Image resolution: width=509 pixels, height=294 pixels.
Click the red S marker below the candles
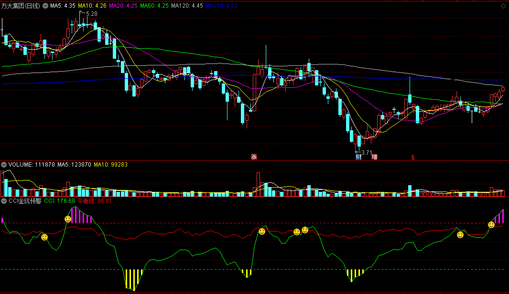click(413, 157)
